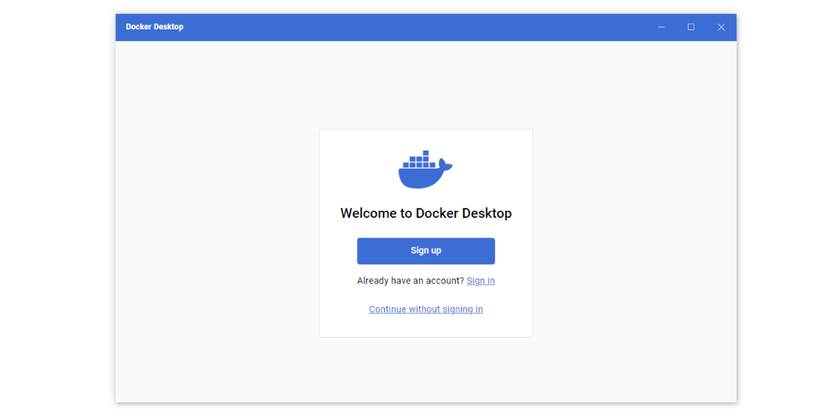Viewport: 840px width, 420px height.
Task: Open the Sign in link
Action: (x=481, y=281)
